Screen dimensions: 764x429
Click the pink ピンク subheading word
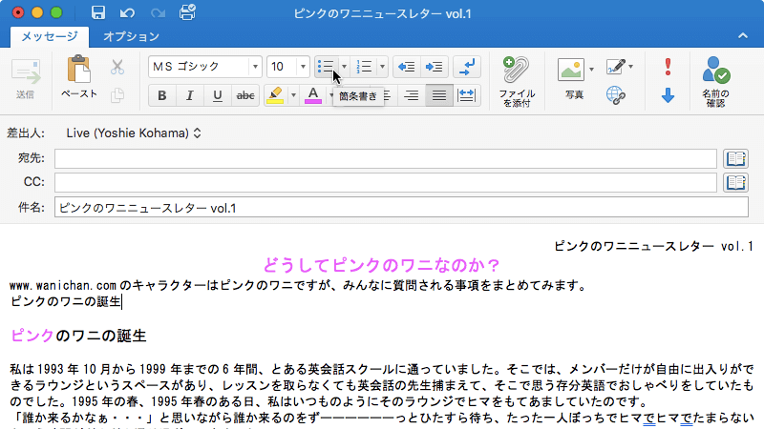point(32,336)
